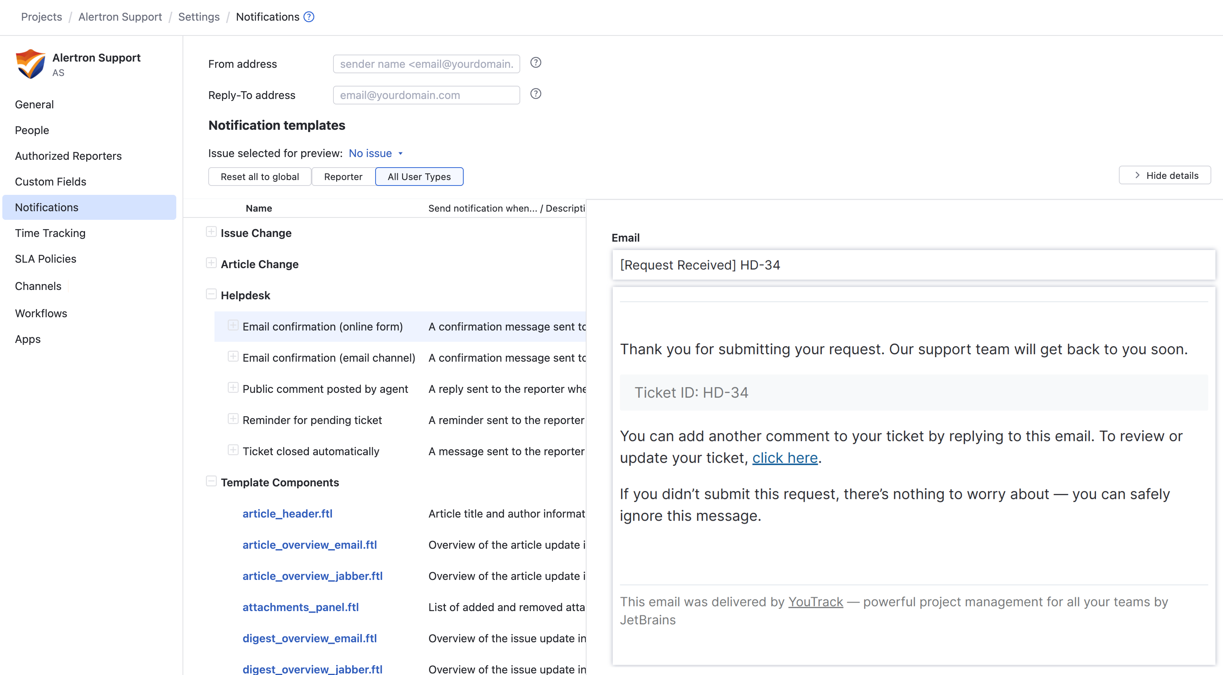Expand Reminder for pending ticket row

click(233, 419)
